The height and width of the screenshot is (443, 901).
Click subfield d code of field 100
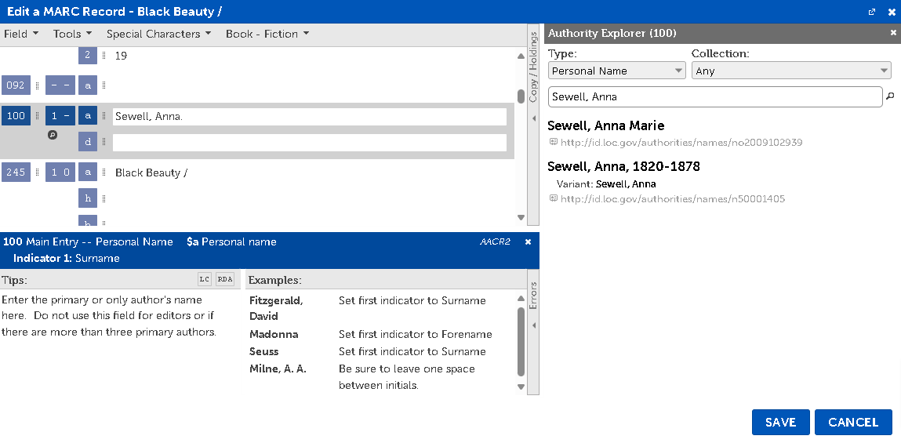(88, 143)
